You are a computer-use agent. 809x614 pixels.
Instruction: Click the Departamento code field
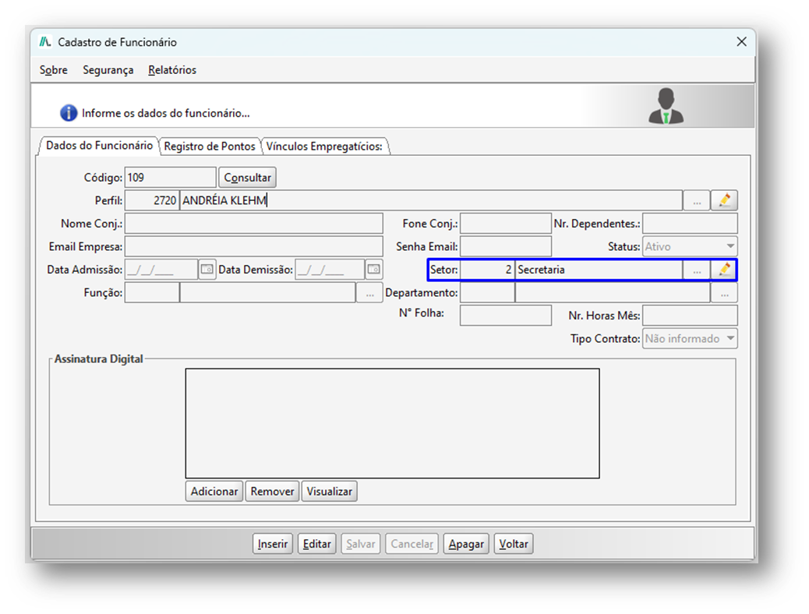[x=487, y=292]
